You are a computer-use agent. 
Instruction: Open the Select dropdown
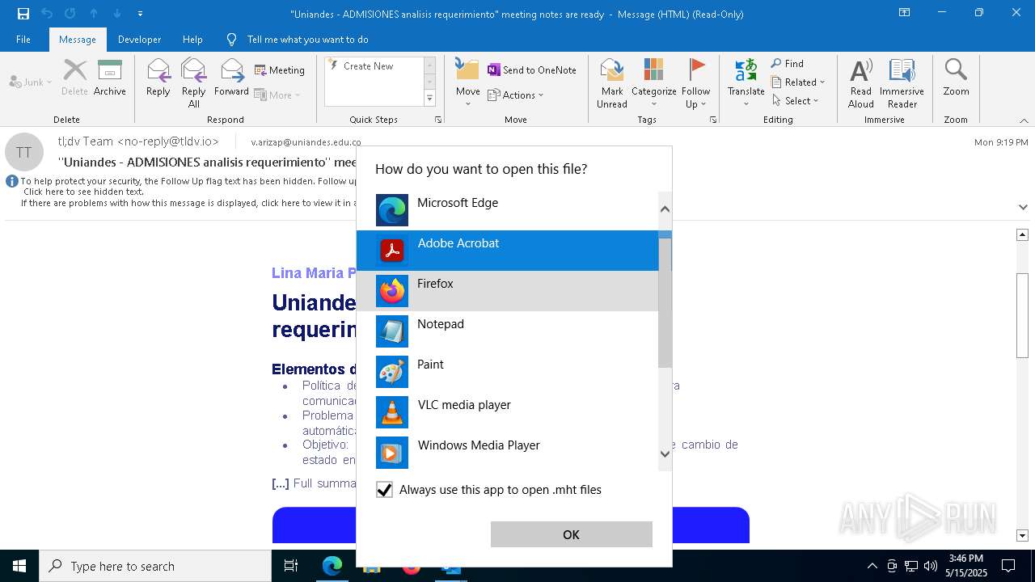(x=795, y=100)
